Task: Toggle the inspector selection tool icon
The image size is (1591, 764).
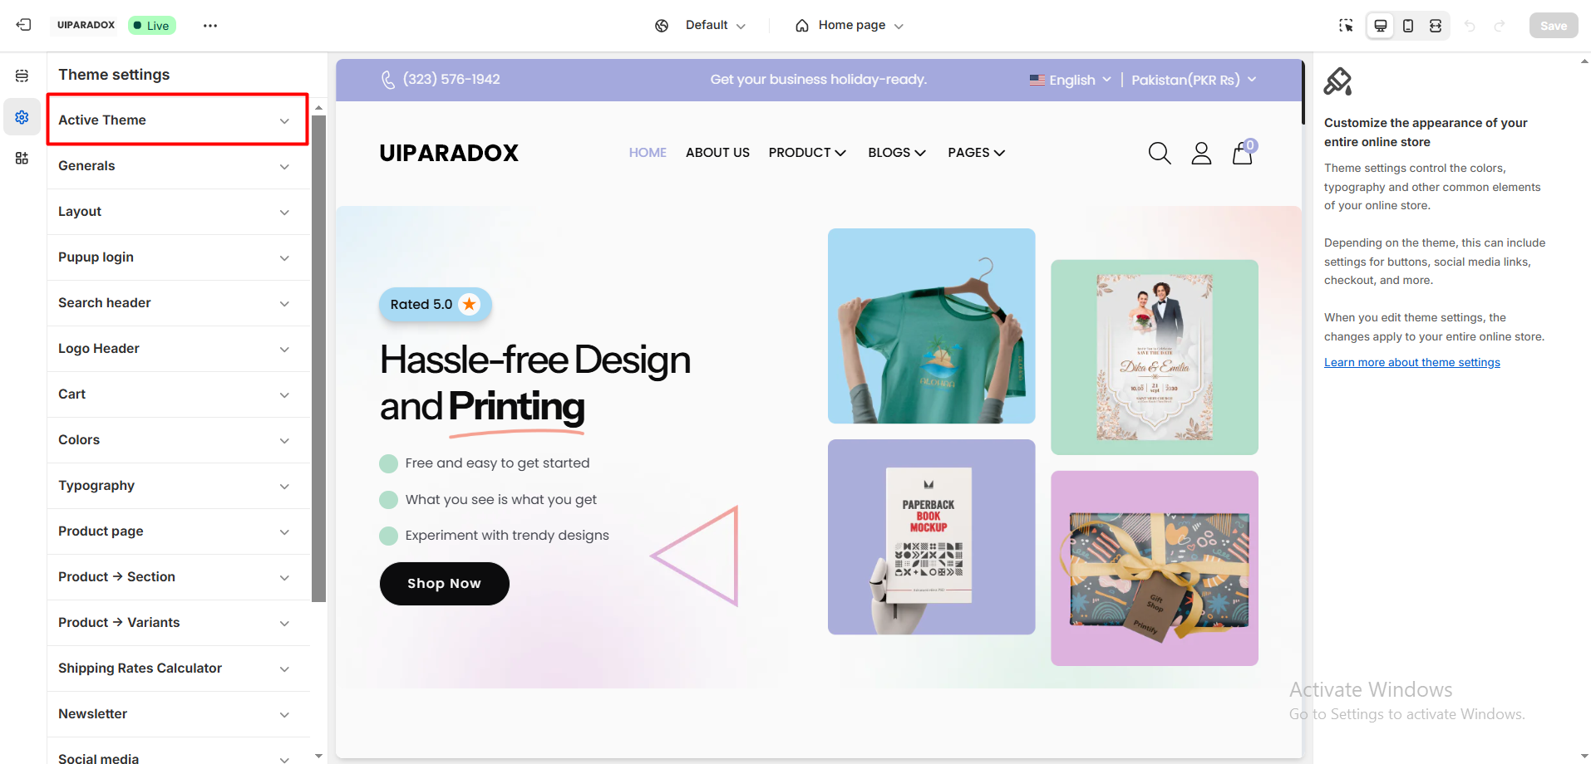Action: tap(1346, 26)
